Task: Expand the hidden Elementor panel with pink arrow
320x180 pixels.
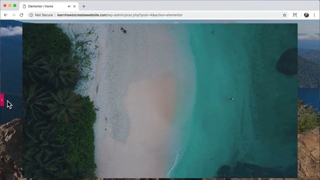Action: click(2, 100)
